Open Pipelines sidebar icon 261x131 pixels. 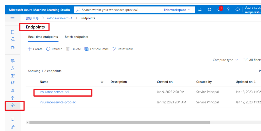coord(13,83)
